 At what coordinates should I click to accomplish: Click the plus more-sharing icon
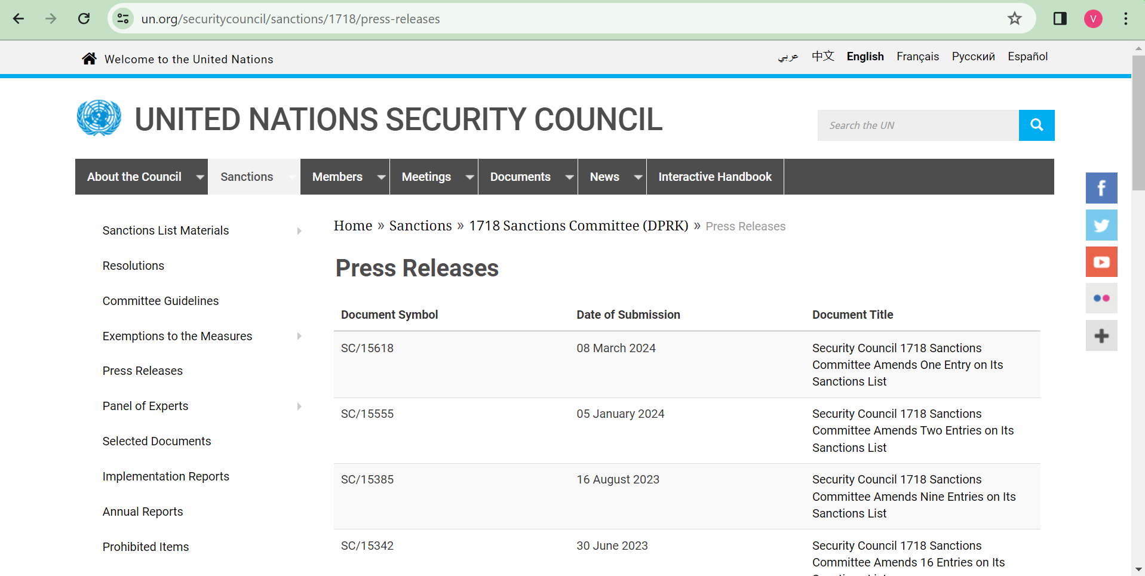point(1101,335)
